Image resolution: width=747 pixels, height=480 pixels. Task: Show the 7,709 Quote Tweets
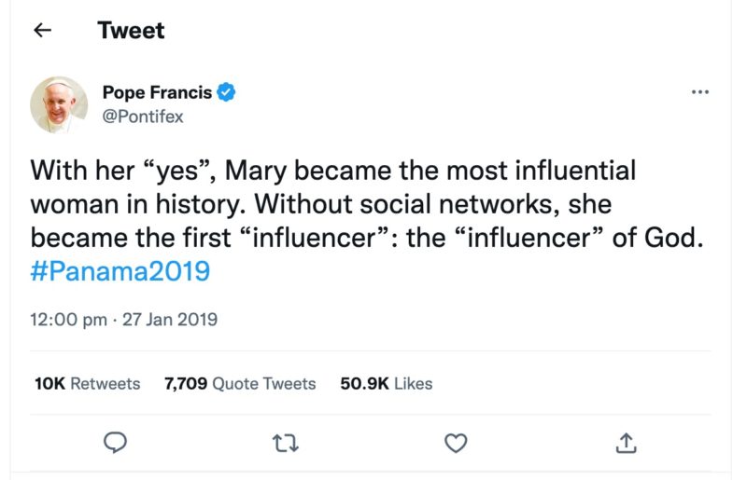240,383
